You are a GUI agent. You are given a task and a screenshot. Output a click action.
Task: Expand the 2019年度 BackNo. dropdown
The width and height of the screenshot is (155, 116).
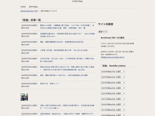(x=113, y=110)
